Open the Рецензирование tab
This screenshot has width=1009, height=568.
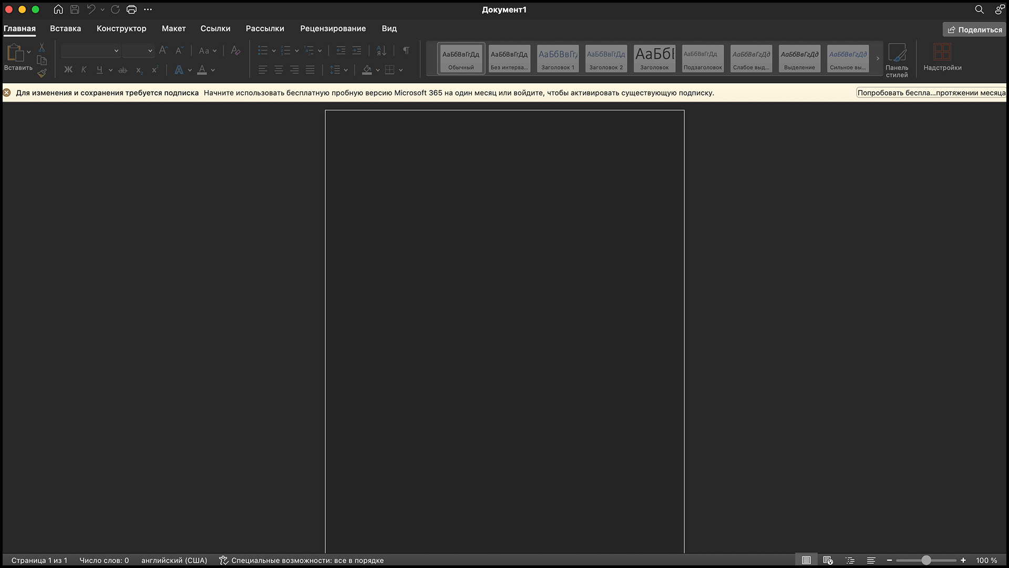coord(333,28)
